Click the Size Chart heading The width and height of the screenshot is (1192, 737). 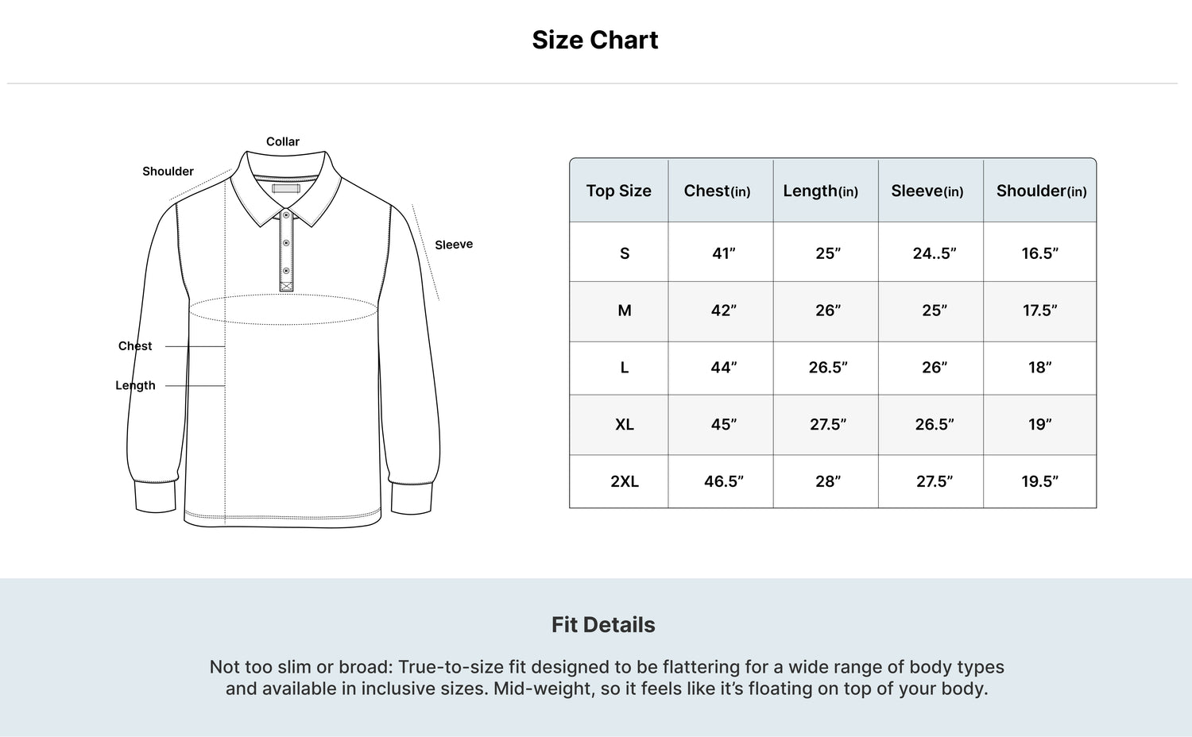click(x=595, y=40)
